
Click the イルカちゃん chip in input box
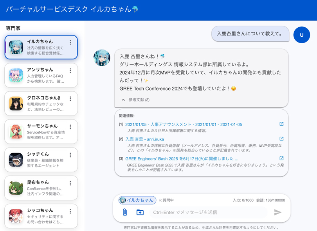coord(137,200)
